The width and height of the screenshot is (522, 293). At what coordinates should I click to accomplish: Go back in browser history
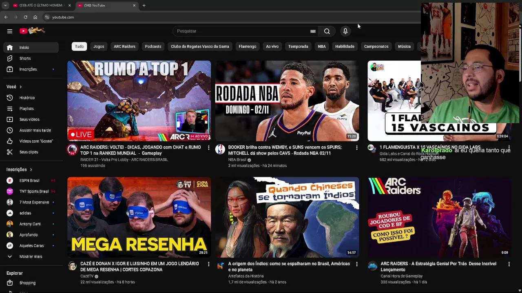(6, 17)
